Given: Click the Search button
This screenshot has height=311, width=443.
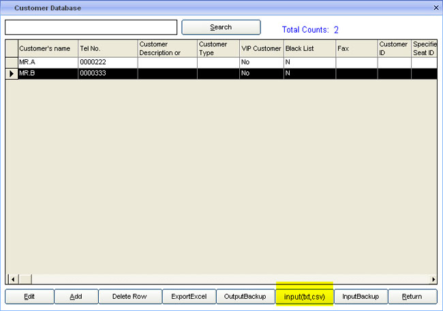Looking at the screenshot, I should [221, 27].
